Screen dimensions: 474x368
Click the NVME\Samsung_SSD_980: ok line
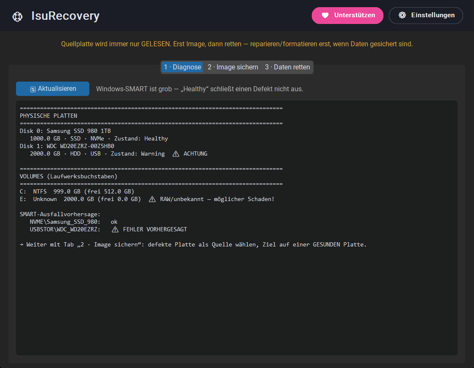73,222
